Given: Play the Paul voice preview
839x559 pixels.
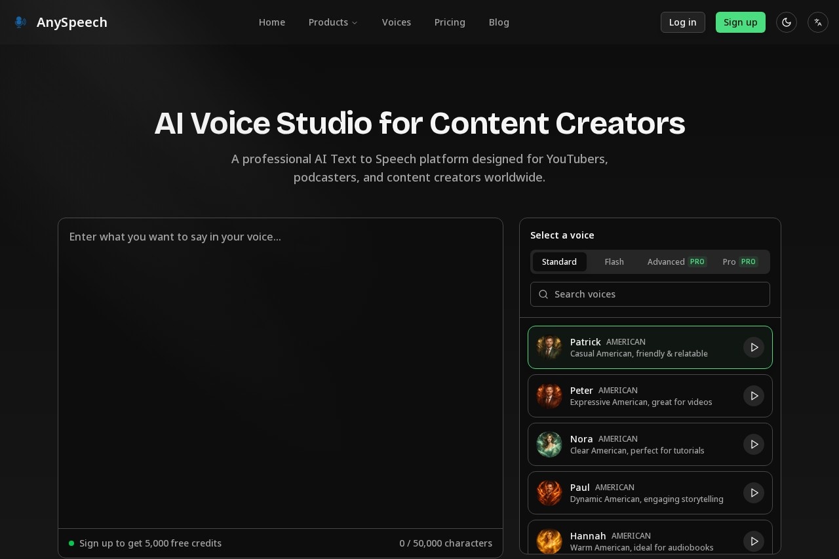Looking at the screenshot, I should pyautogui.click(x=754, y=493).
